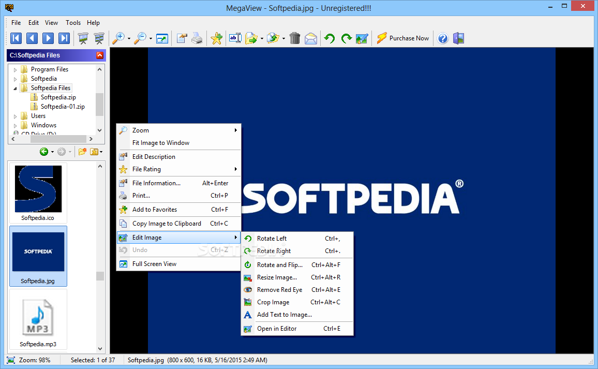Select the Softpedia.mp3 thumbnail
Image resolution: width=598 pixels, height=369 pixels.
(x=38, y=319)
